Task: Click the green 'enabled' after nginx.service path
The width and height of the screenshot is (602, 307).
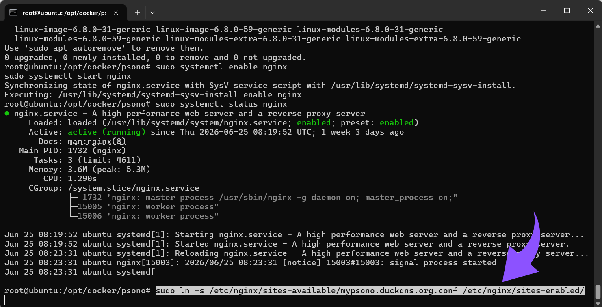Action: pos(314,122)
